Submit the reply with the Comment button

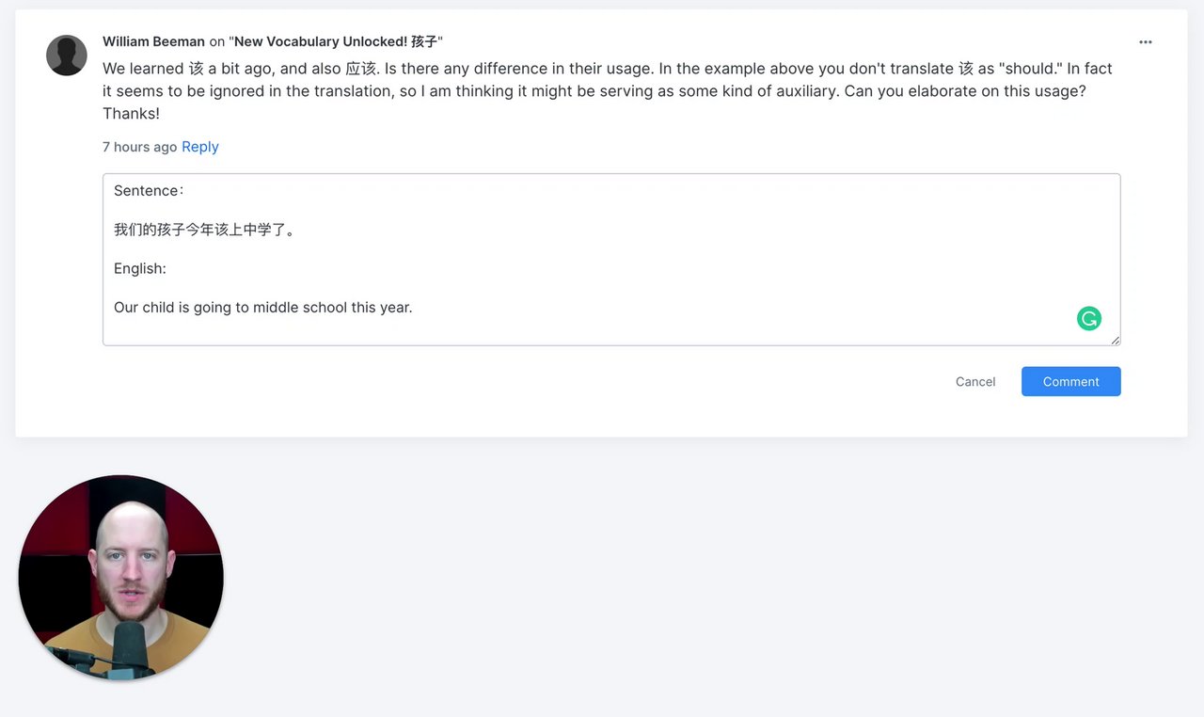1070,381
